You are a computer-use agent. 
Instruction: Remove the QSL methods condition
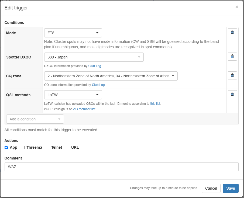(232, 94)
